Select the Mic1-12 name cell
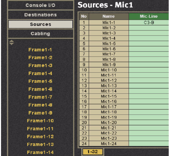Screen dimensions: 169x156 (x=109, y=80)
